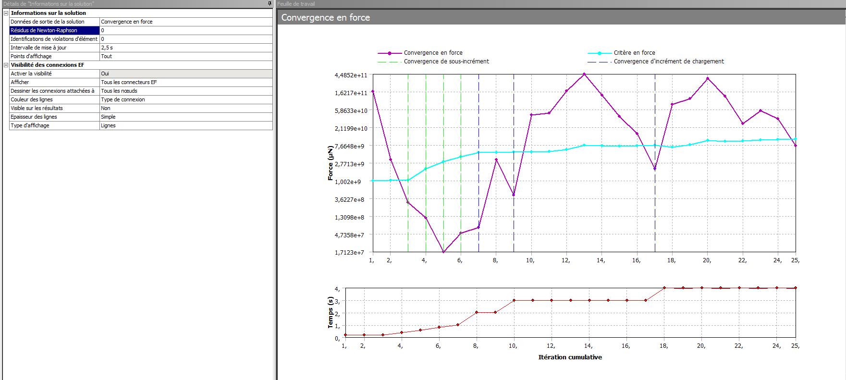Click the "Force (µN)" axis label
846x380 pixels.
coord(331,163)
